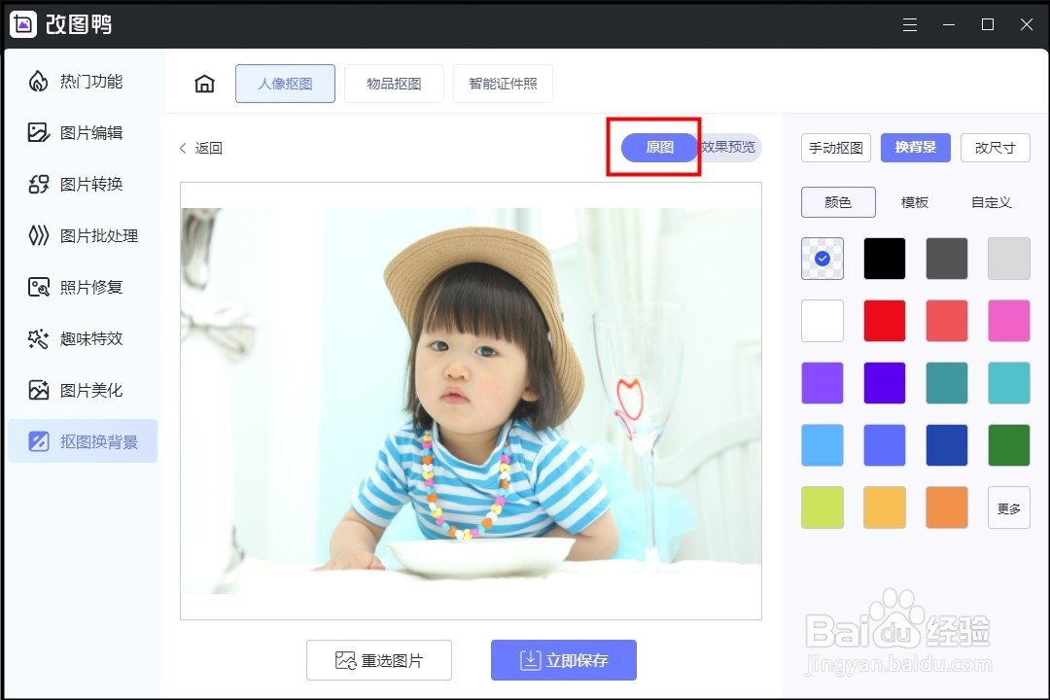Open the 热门功能 sidebar section
The height and width of the screenshot is (700, 1050).
83,82
